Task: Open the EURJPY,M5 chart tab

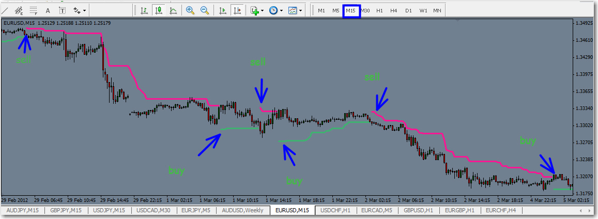Action: click(x=195, y=210)
